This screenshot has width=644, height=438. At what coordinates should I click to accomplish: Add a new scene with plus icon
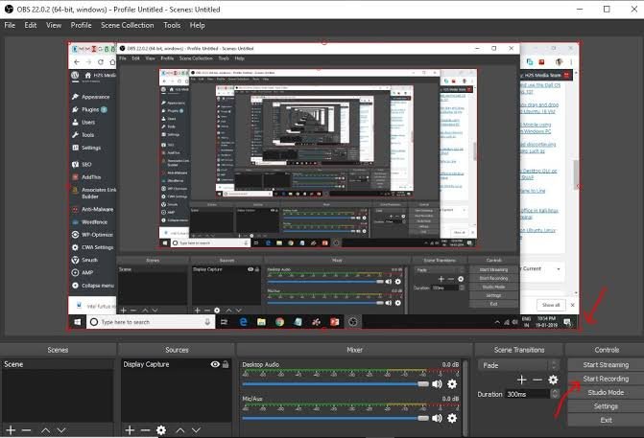(10, 430)
